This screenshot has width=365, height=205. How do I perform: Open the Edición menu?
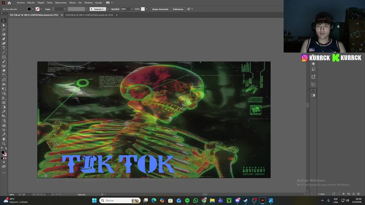coord(31,3)
